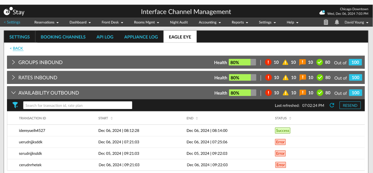
Task: Click green checkmark icon in Availability Outbound
Action: [x=319, y=93]
